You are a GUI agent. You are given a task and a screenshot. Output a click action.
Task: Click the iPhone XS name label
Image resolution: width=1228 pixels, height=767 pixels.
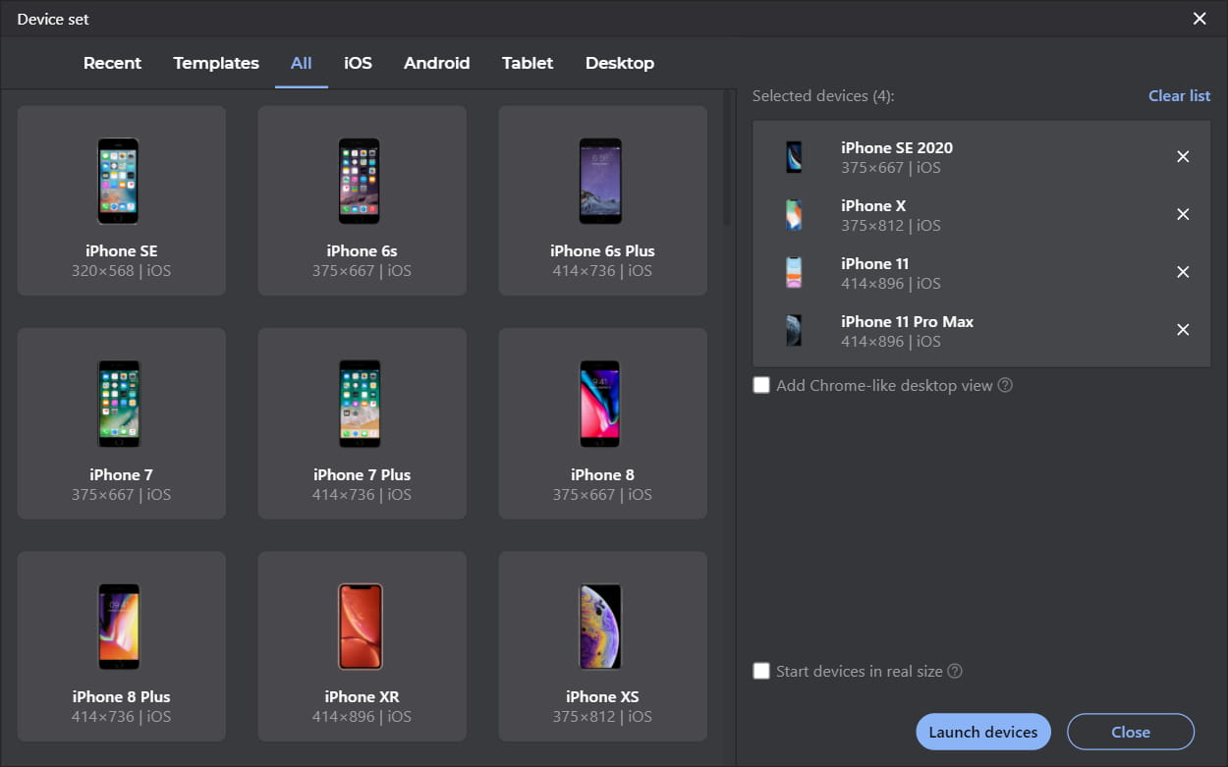603,696
